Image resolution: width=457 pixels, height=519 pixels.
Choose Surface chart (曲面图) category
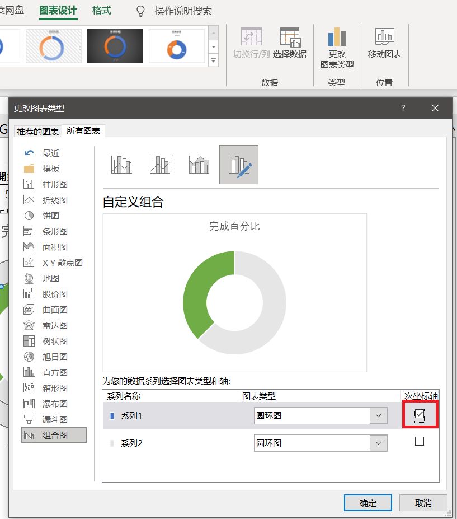[x=54, y=310]
